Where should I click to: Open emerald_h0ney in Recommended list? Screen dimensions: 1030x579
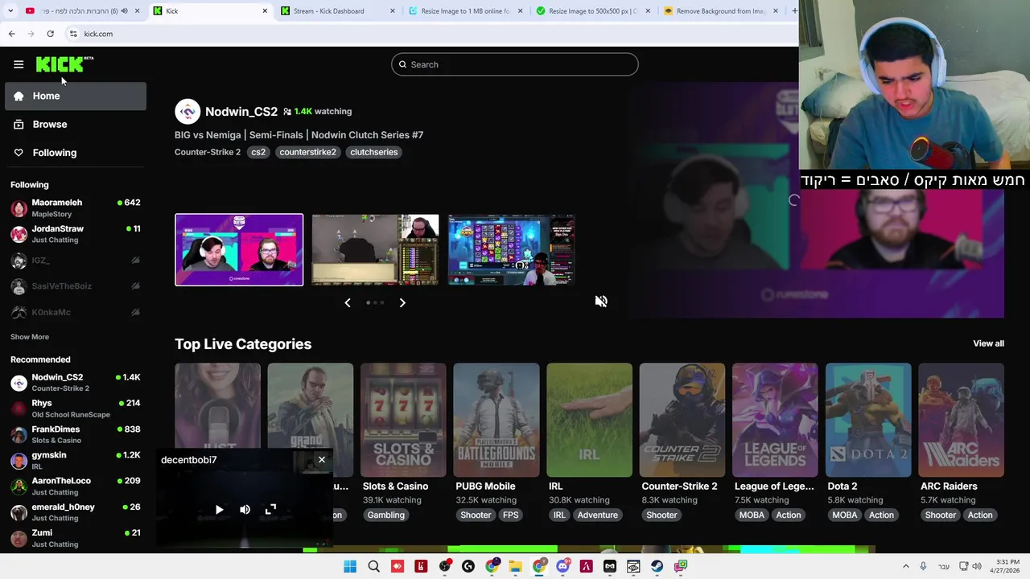point(75,512)
